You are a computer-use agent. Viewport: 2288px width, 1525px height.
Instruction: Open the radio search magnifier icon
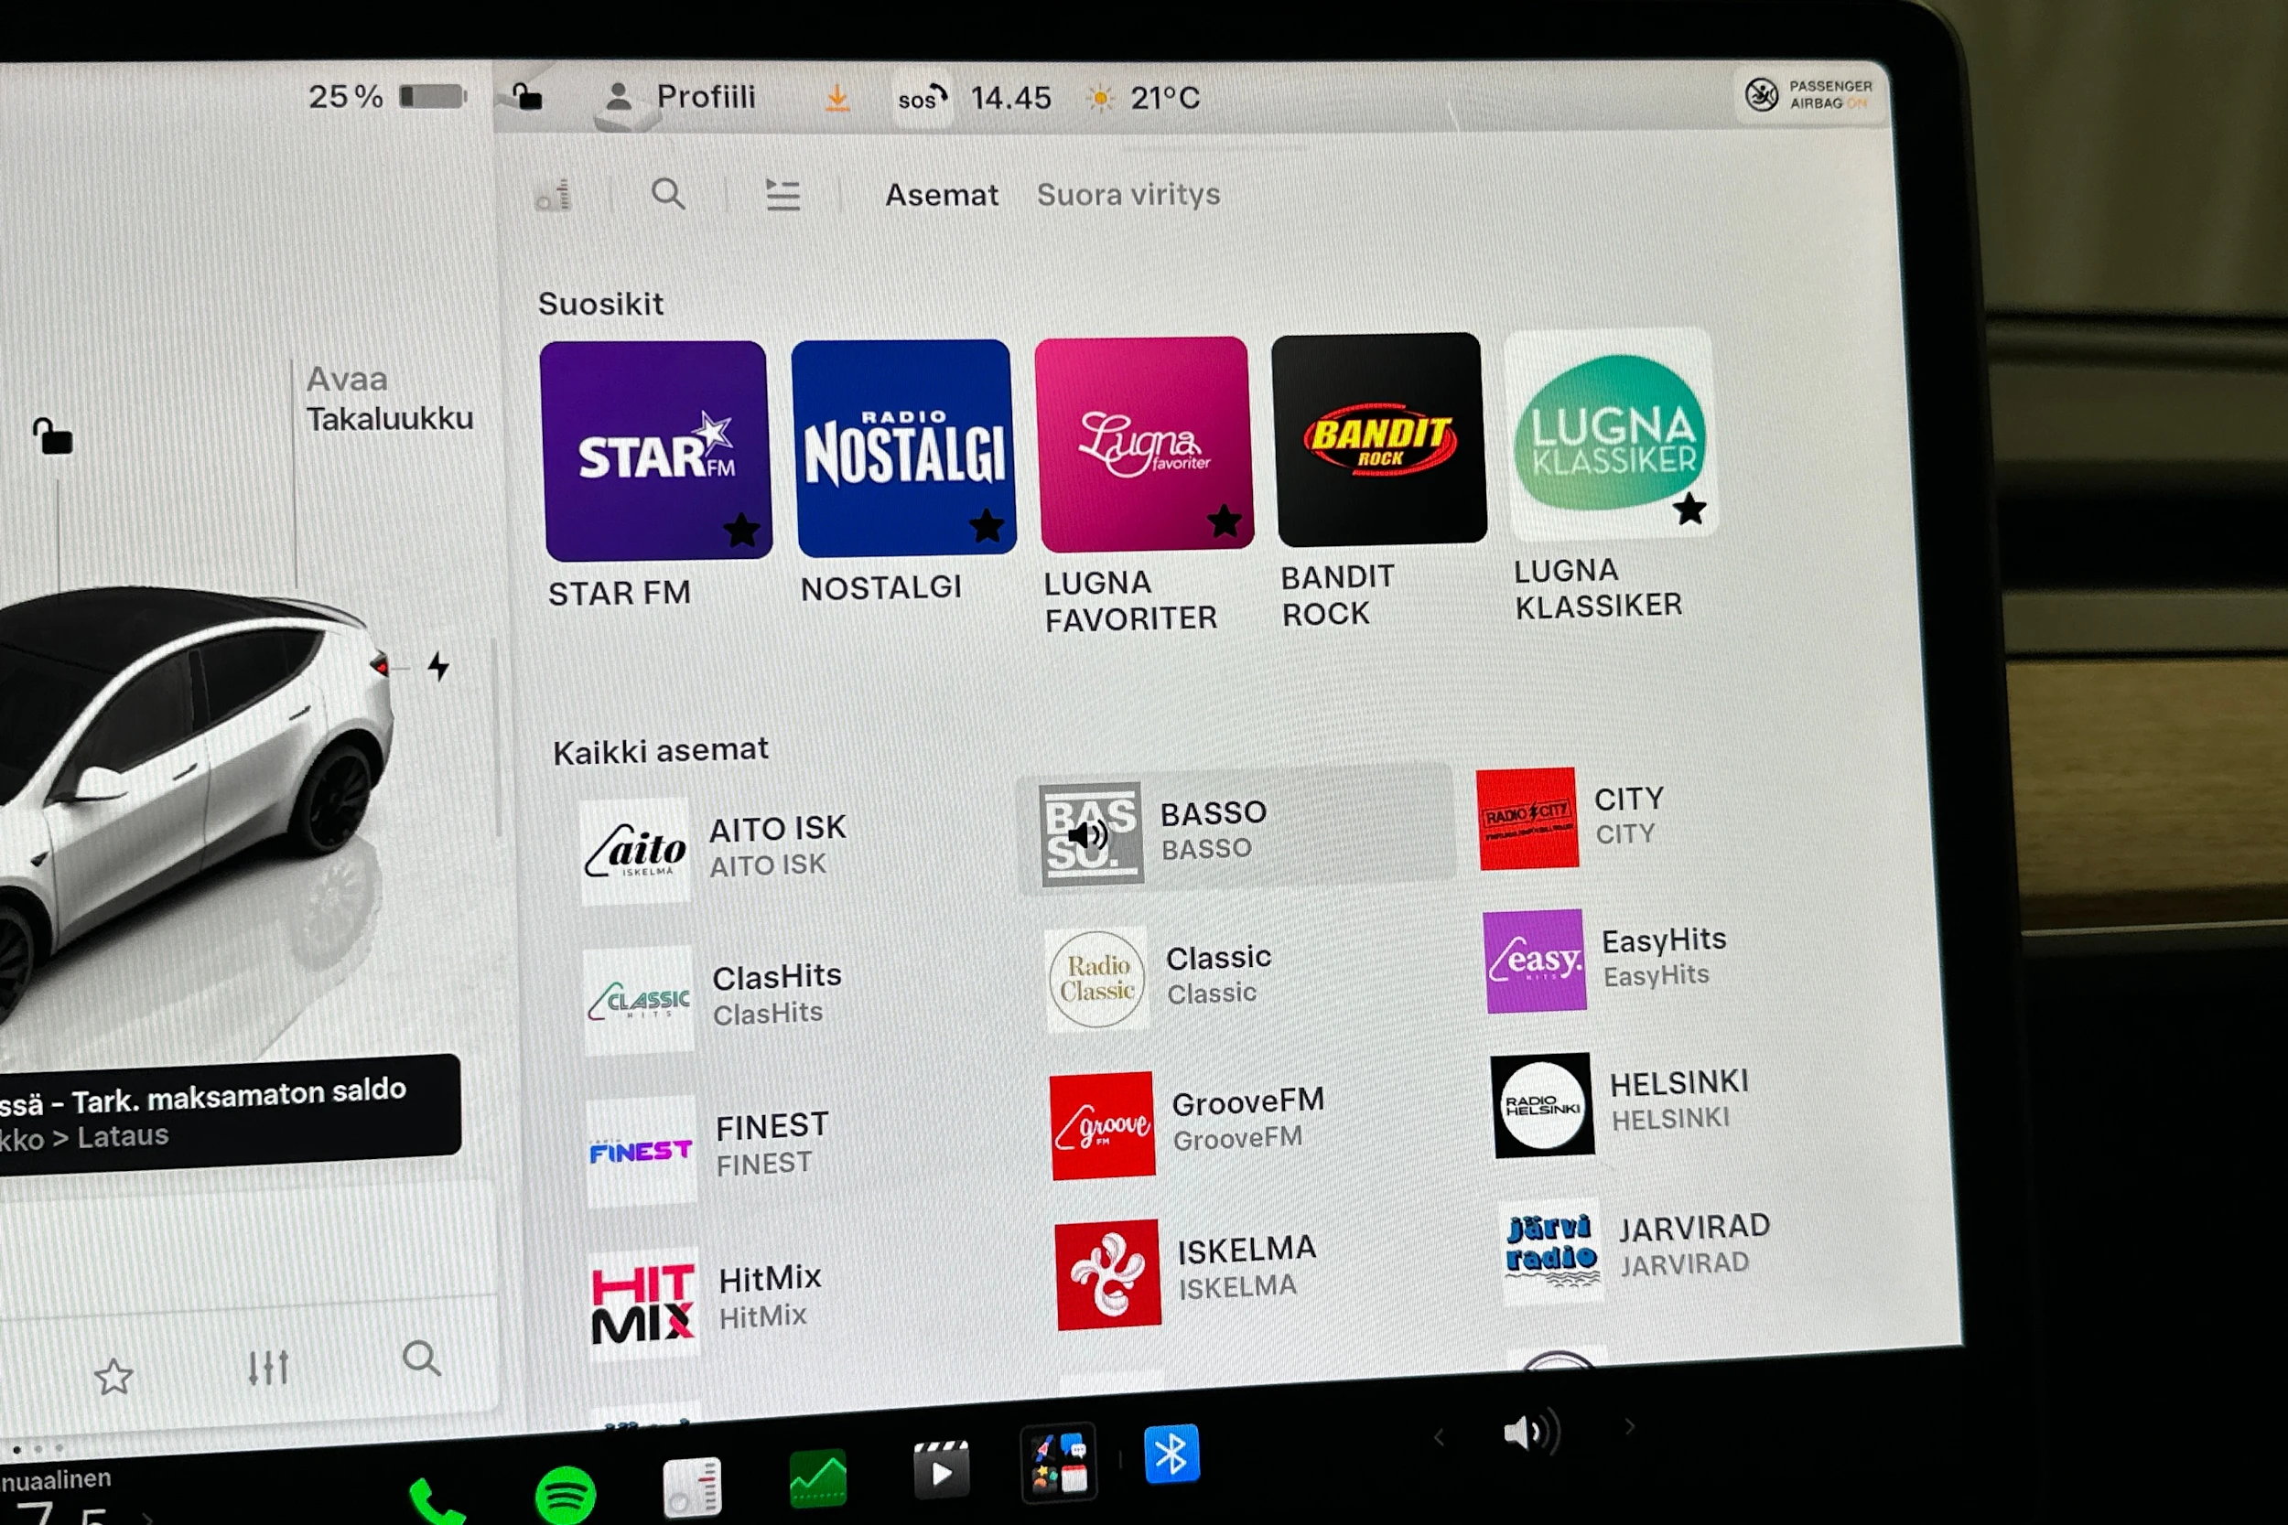point(667,195)
